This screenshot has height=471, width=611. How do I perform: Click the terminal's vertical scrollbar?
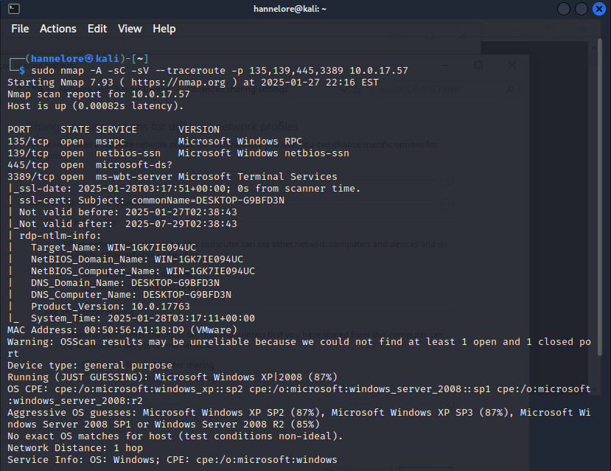[602, 221]
